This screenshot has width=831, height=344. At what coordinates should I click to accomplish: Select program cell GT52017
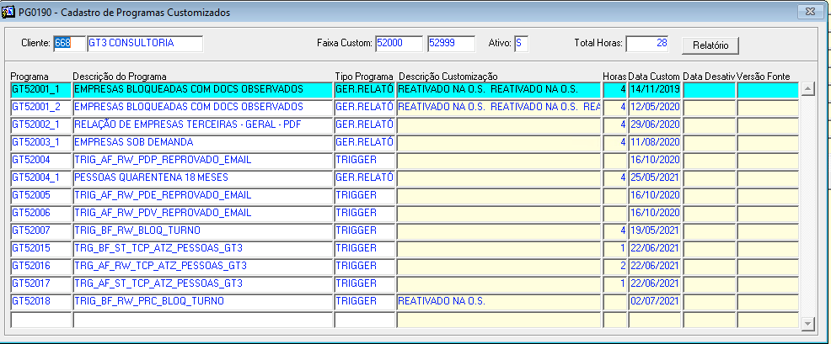(x=40, y=284)
